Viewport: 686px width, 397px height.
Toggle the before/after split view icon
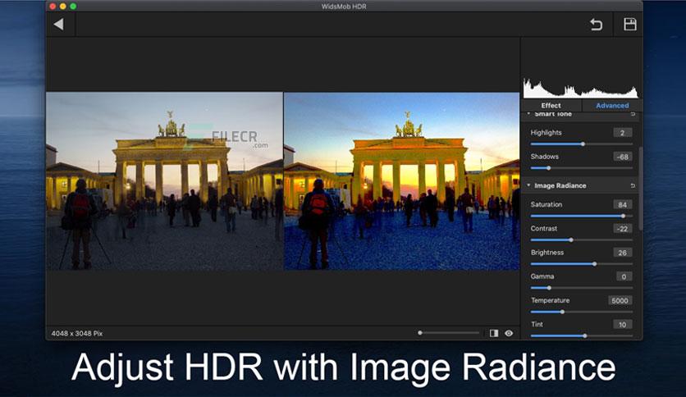pos(494,333)
